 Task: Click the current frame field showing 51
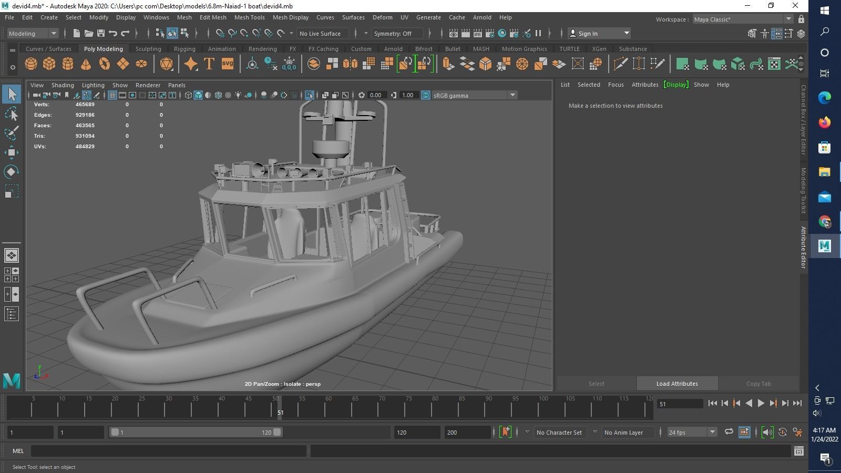[x=680, y=404]
